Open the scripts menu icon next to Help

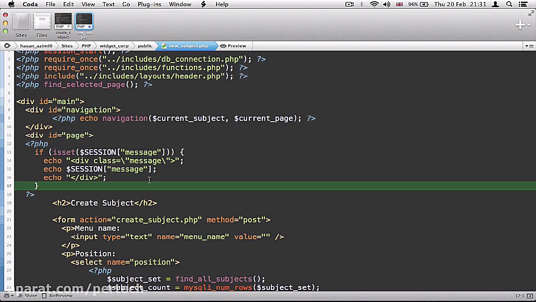[204, 4]
